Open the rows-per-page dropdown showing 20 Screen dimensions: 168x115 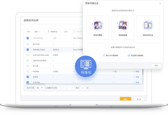click(x=40, y=88)
